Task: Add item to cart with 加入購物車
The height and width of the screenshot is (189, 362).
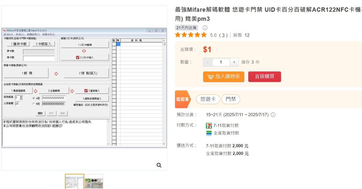Action: (x=224, y=77)
